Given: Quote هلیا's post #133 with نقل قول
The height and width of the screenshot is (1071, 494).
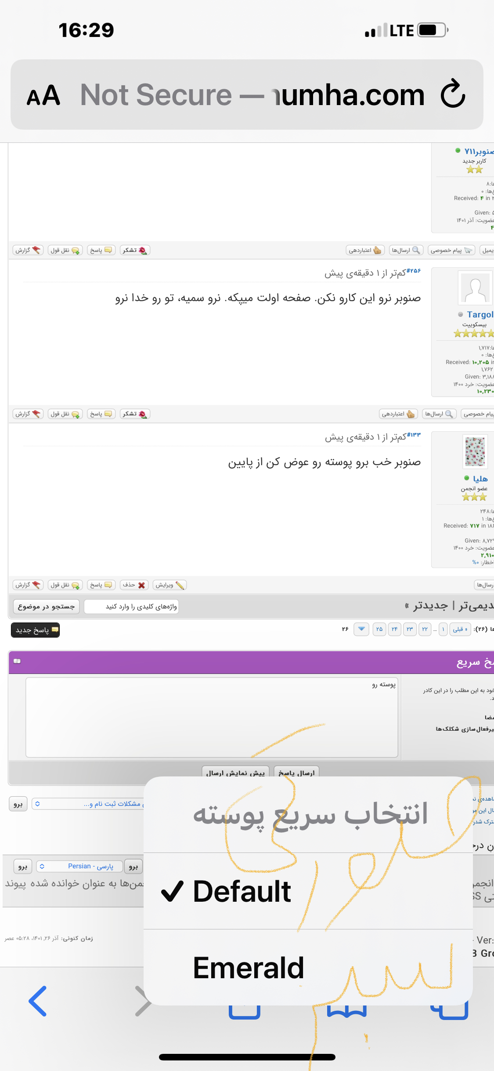Looking at the screenshot, I should point(65,585).
